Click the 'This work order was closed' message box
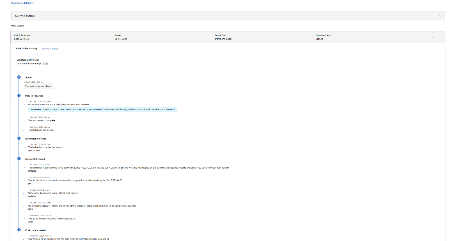 click(x=38, y=86)
